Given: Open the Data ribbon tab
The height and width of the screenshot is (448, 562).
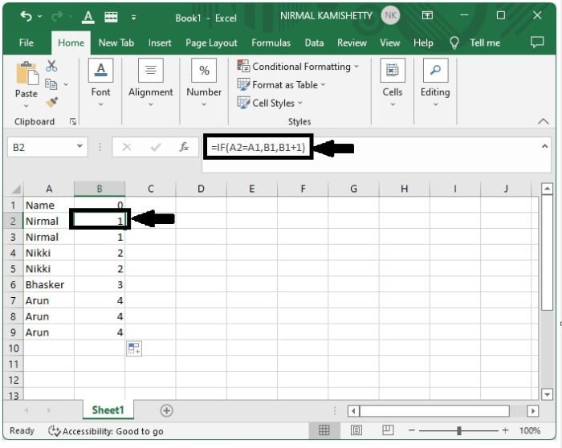Looking at the screenshot, I should tap(314, 43).
